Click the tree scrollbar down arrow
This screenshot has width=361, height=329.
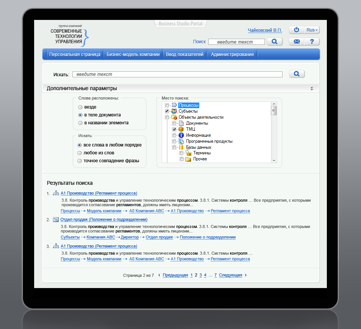pos(274,160)
